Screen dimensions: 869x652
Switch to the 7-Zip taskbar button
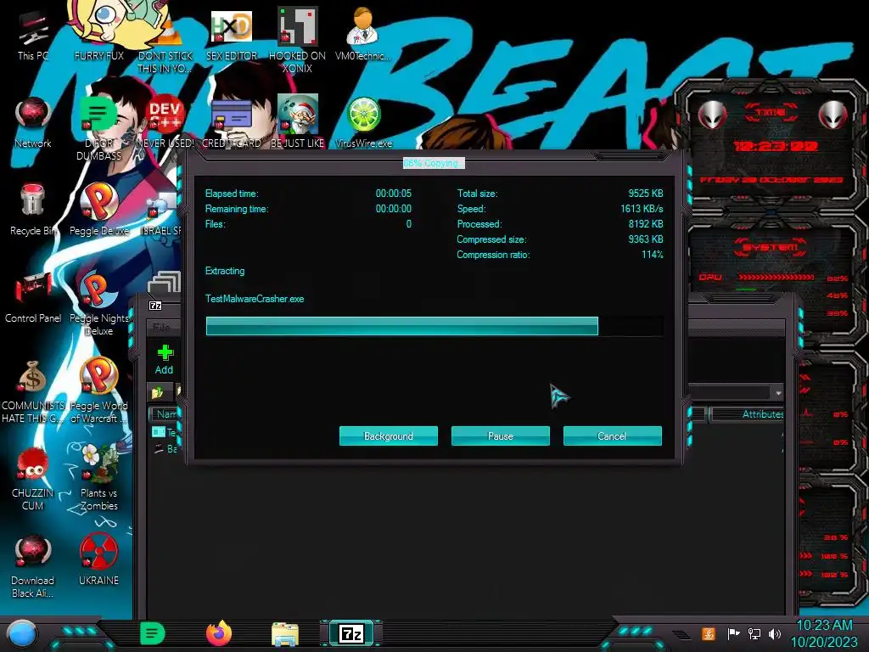pos(351,633)
